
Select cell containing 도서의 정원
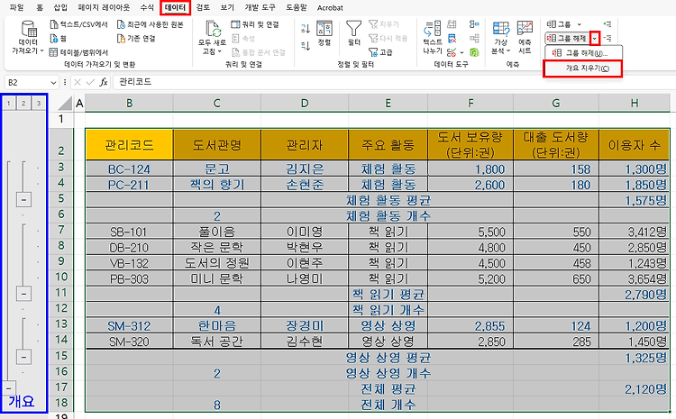pos(217,262)
